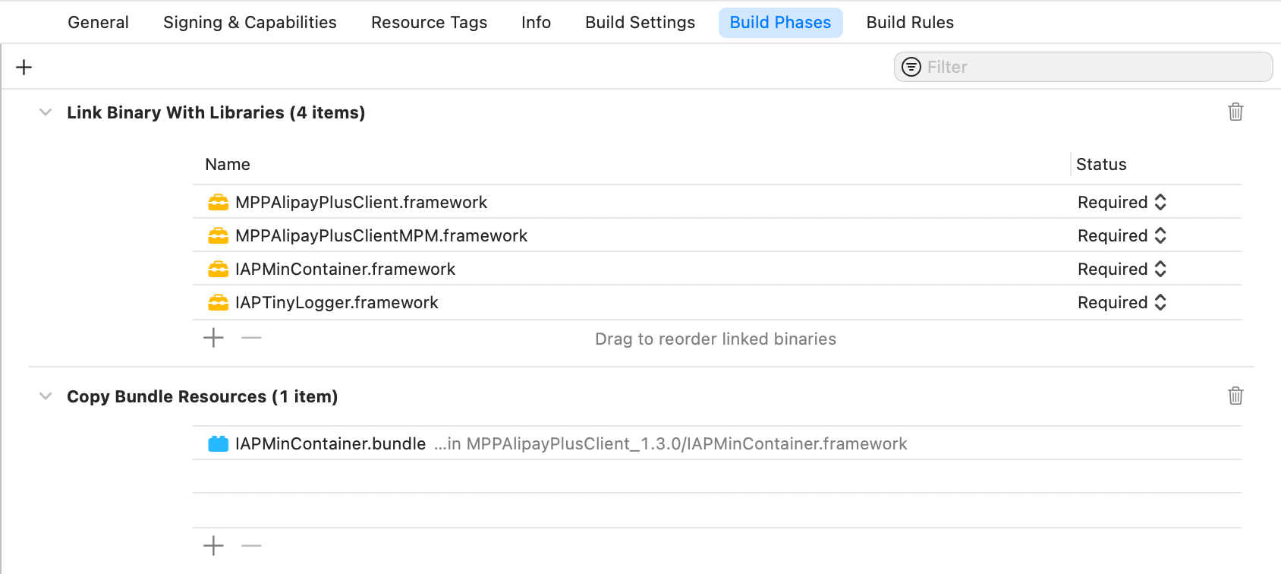Image resolution: width=1281 pixels, height=574 pixels.
Task: Select IAPMinContainer.bundle resource row
Action: coord(330,444)
